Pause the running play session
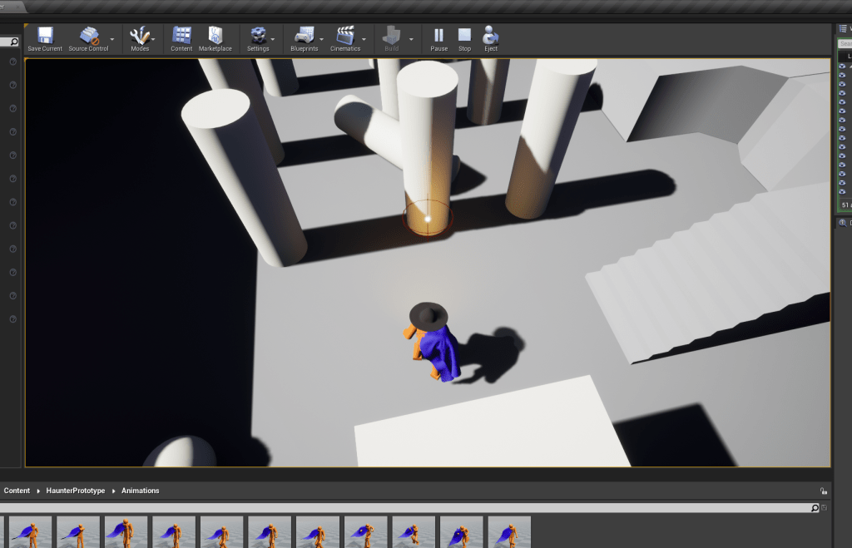The width and height of the screenshot is (852, 548). pos(438,38)
